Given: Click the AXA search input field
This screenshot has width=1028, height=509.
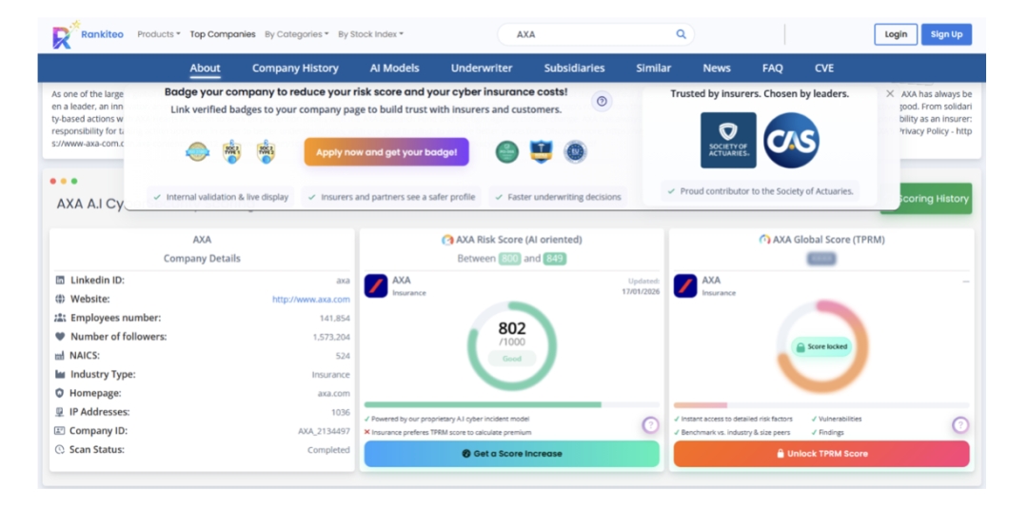Looking at the screenshot, I should 590,34.
